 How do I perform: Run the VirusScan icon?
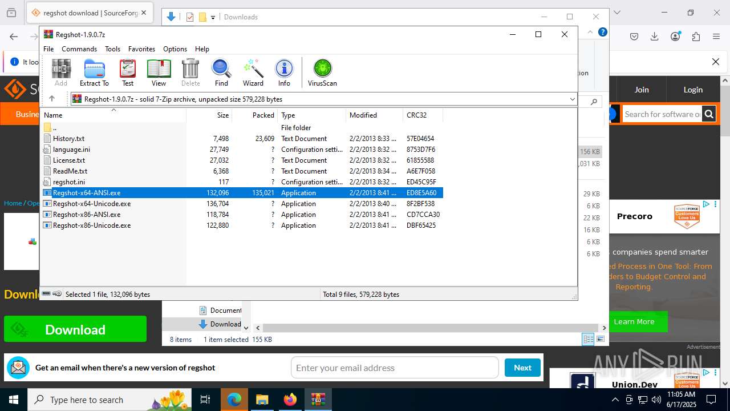tap(322, 72)
